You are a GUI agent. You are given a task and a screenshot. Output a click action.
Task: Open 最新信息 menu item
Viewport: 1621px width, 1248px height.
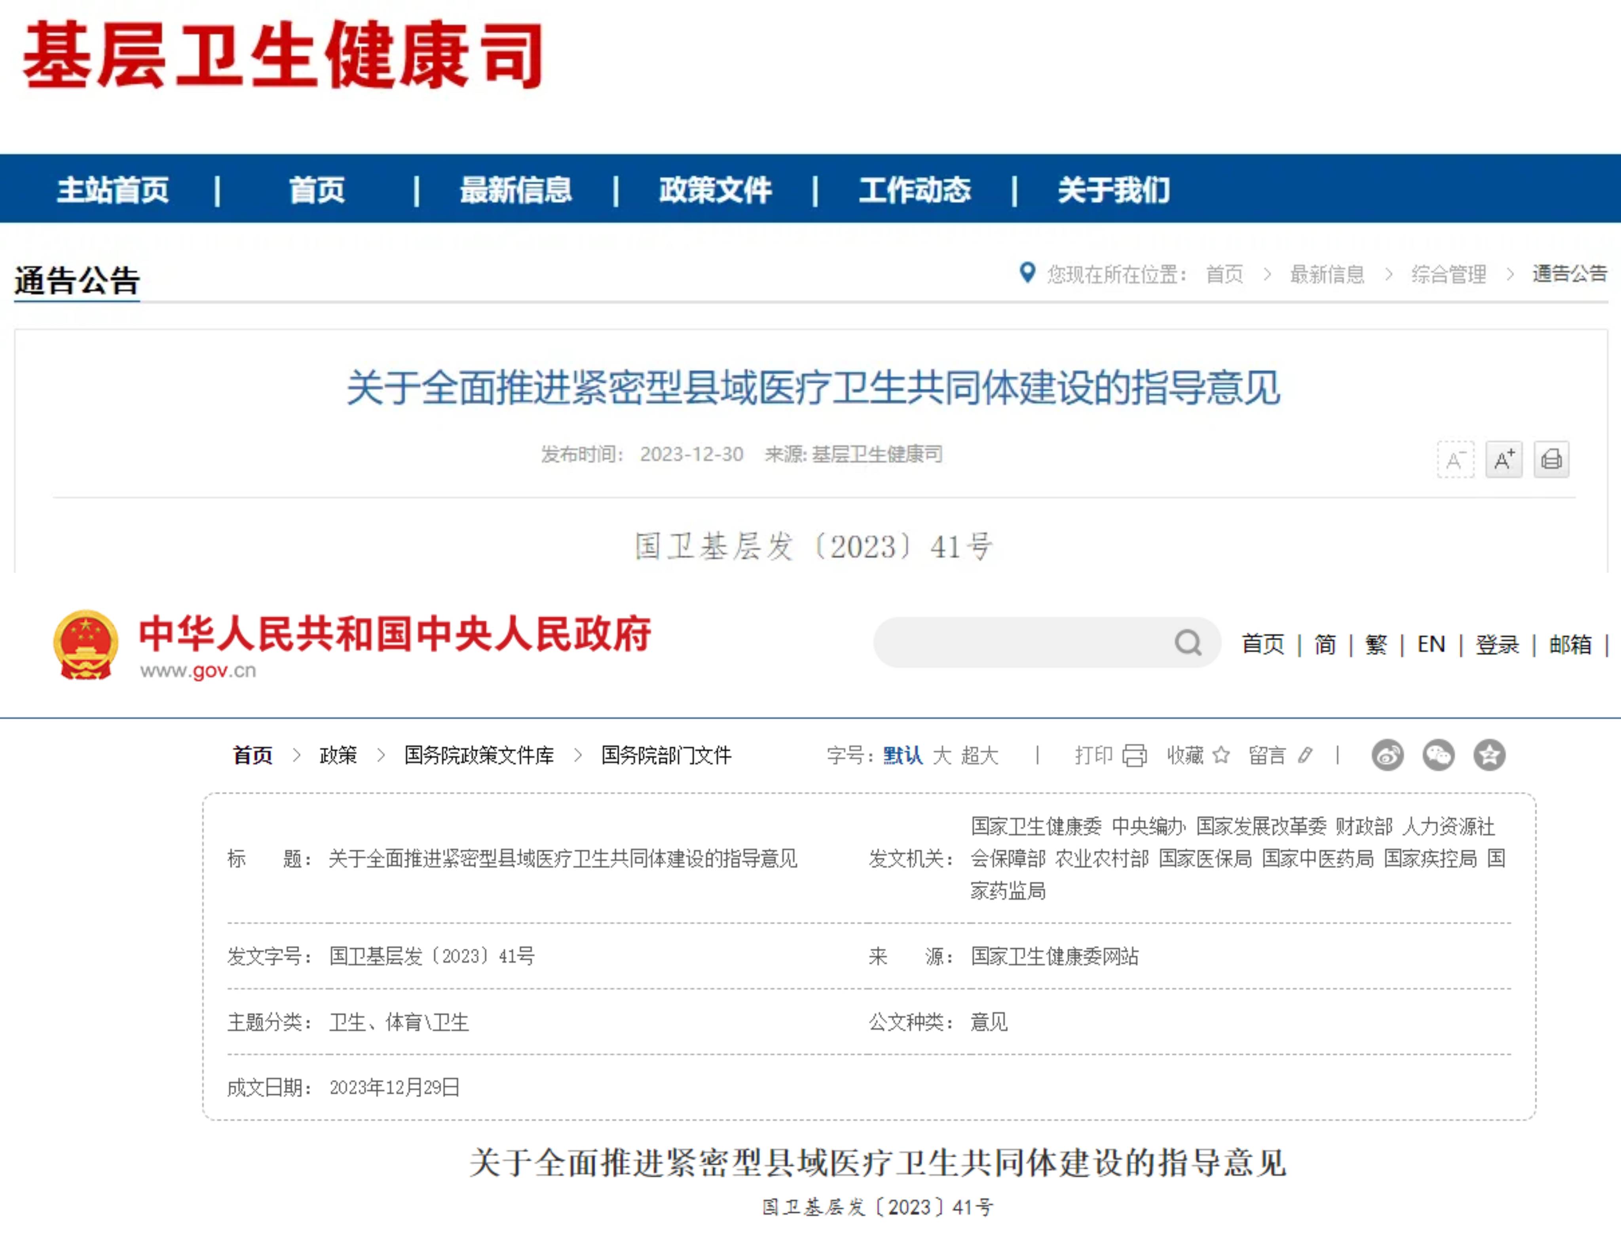515,190
